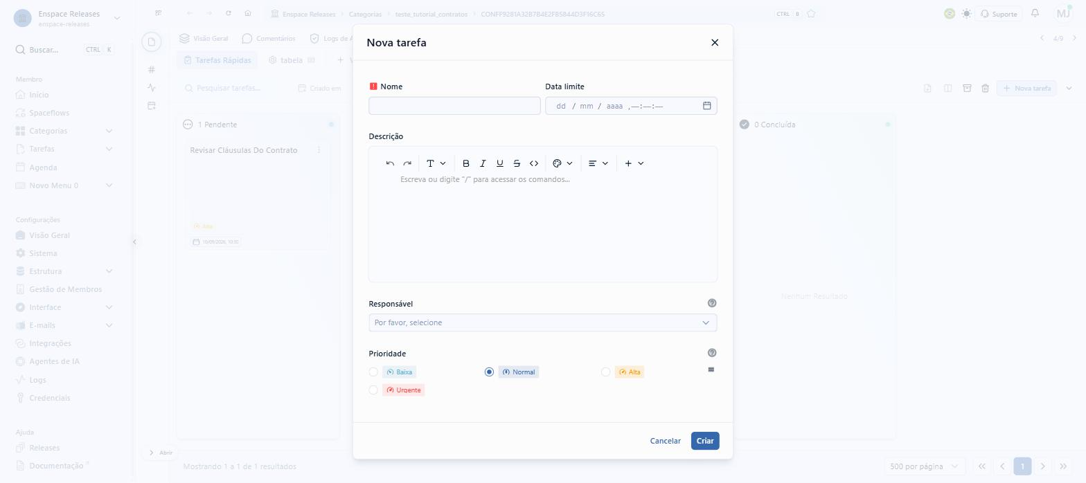Open Agenda in sidebar
The width and height of the screenshot is (1086, 483).
click(x=43, y=167)
